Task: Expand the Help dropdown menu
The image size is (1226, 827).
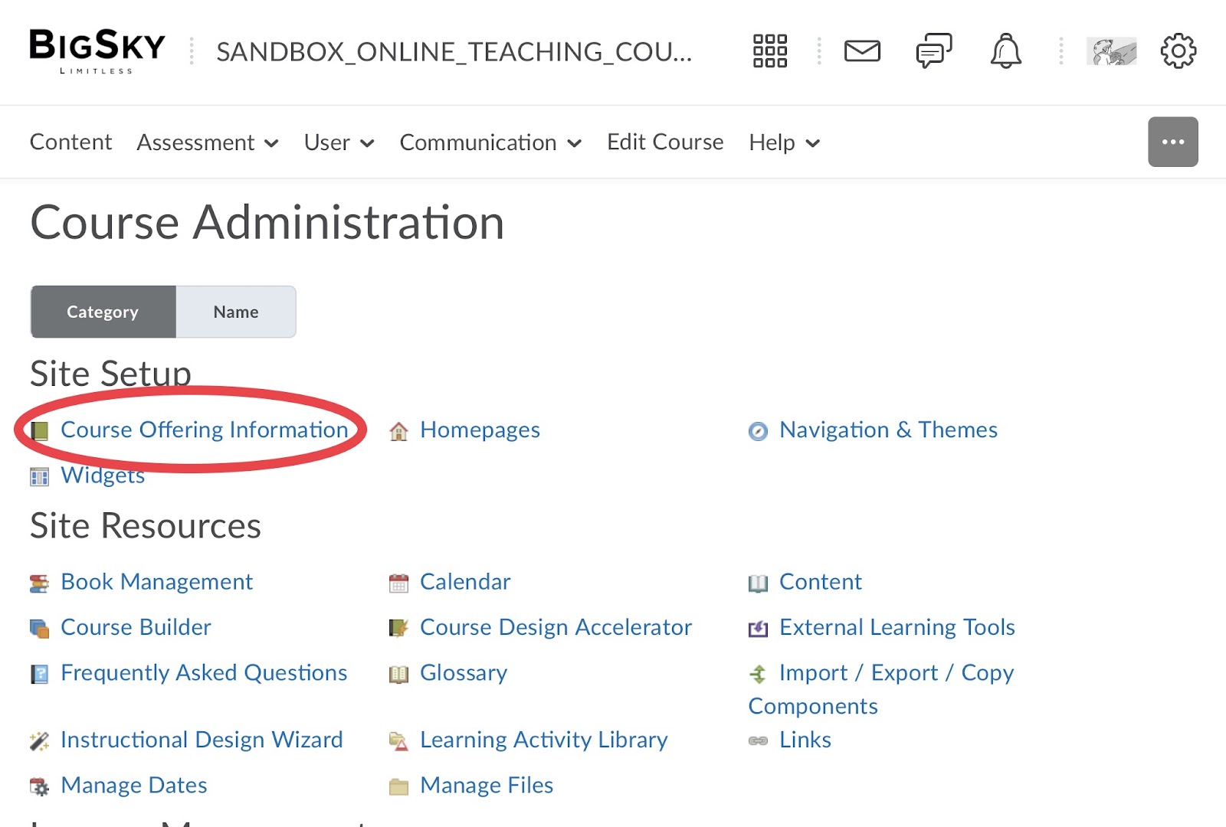Action: click(x=785, y=142)
